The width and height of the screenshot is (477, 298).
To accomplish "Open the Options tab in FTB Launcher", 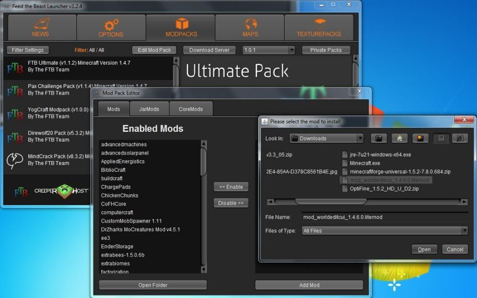I will coord(111,27).
